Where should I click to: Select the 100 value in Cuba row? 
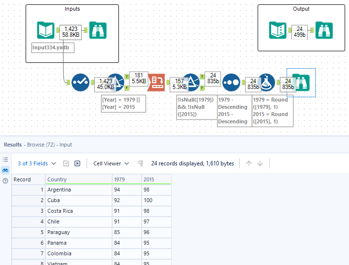[157, 200]
